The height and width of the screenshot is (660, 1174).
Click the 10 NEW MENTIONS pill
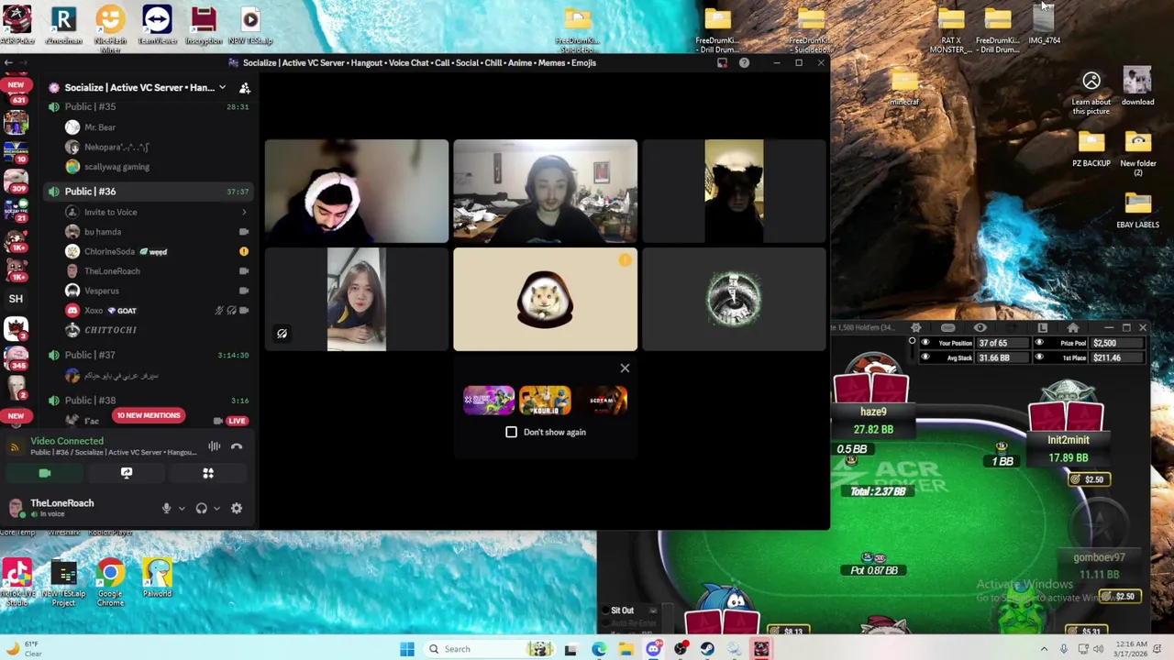pos(149,415)
